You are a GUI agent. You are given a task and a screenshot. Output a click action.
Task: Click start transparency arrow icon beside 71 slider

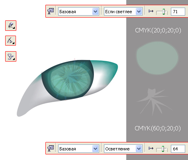click(151, 11)
